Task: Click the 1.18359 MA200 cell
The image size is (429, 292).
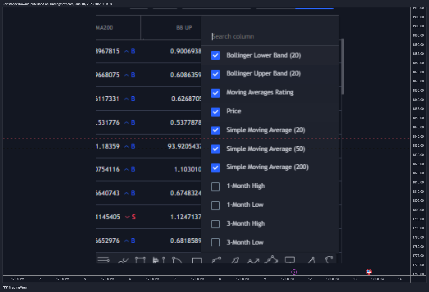Action: pos(108,146)
